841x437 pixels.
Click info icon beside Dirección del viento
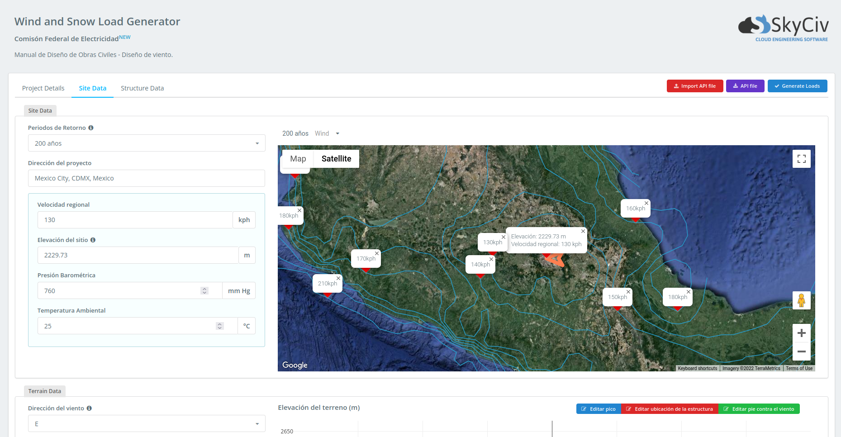[x=89, y=408]
